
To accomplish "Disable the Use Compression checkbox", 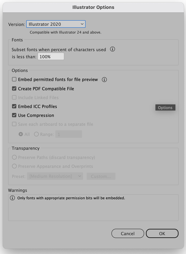I will 14,115.
